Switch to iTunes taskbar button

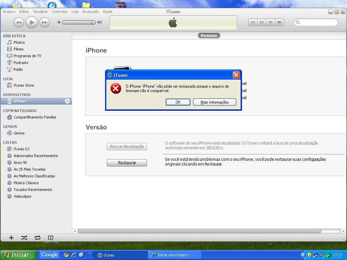(x=120, y=255)
